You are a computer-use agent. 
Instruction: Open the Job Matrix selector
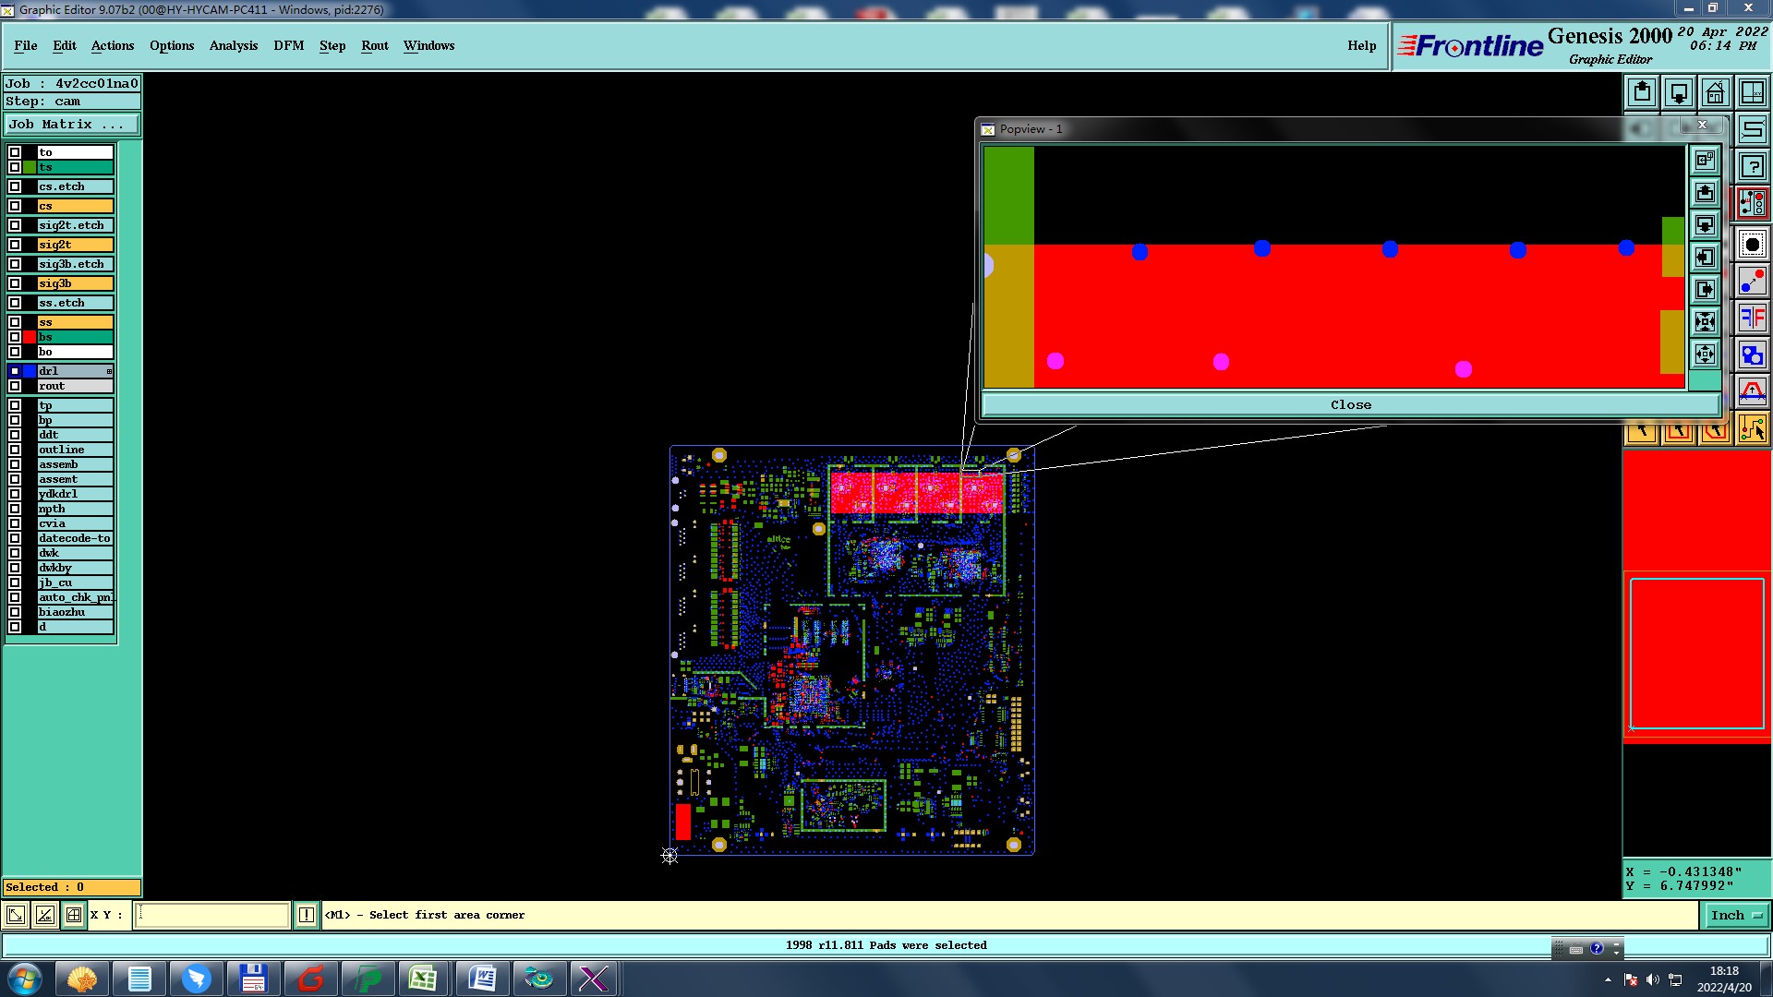72,124
